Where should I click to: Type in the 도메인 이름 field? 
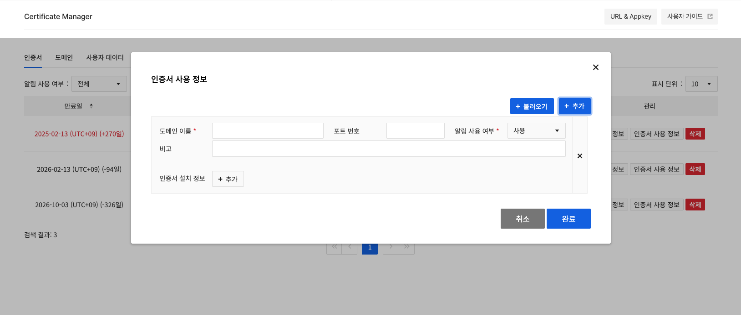pos(268,131)
